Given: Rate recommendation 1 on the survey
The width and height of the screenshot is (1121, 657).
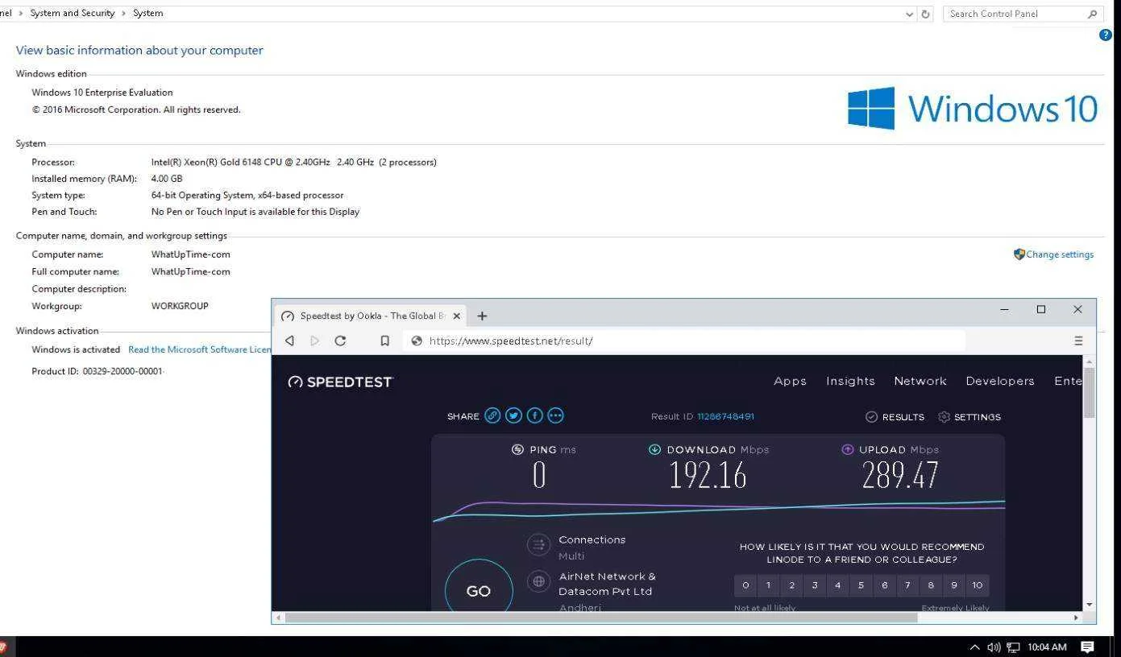Looking at the screenshot, I should click(769, 585).
